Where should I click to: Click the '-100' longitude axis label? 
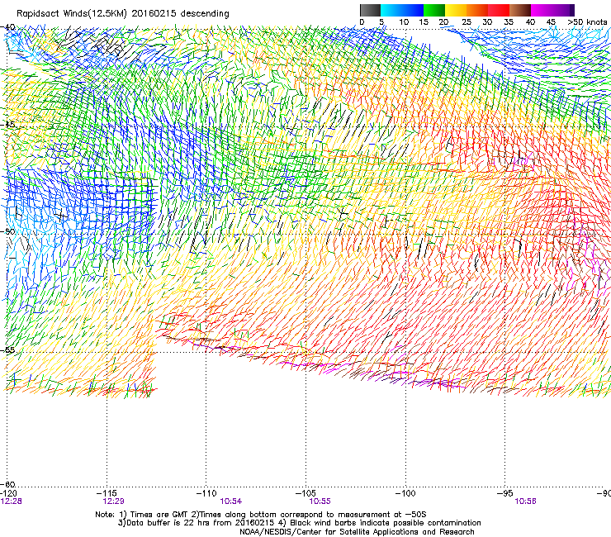tap(405, 493)
